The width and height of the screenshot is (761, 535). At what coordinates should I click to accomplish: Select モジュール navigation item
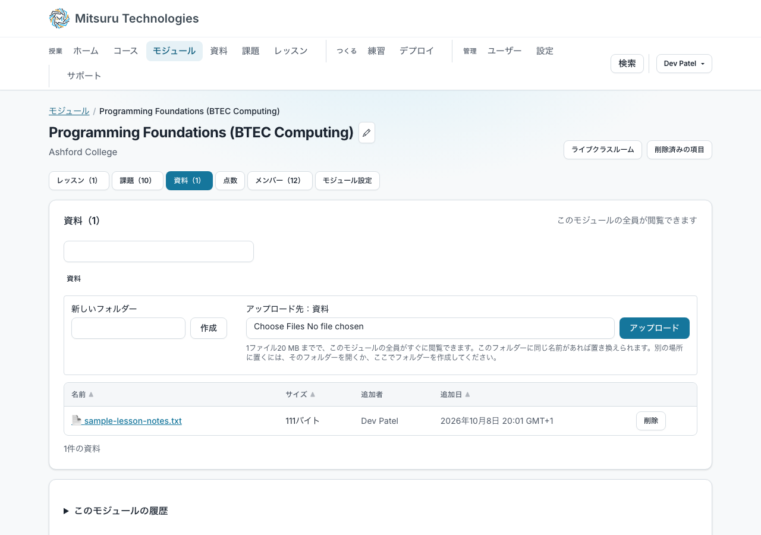click(174, 51)
